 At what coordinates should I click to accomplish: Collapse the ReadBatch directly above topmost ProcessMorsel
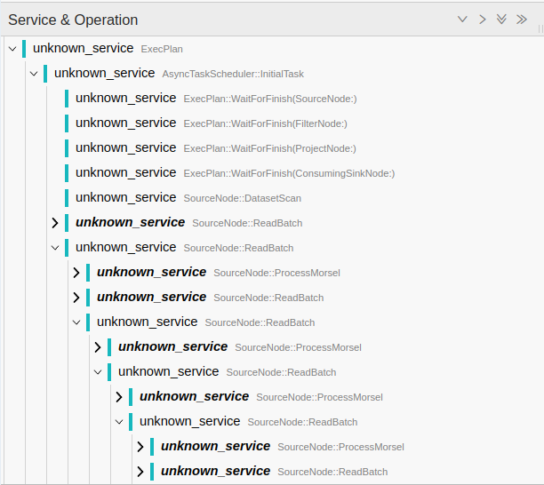pos(55,248)
